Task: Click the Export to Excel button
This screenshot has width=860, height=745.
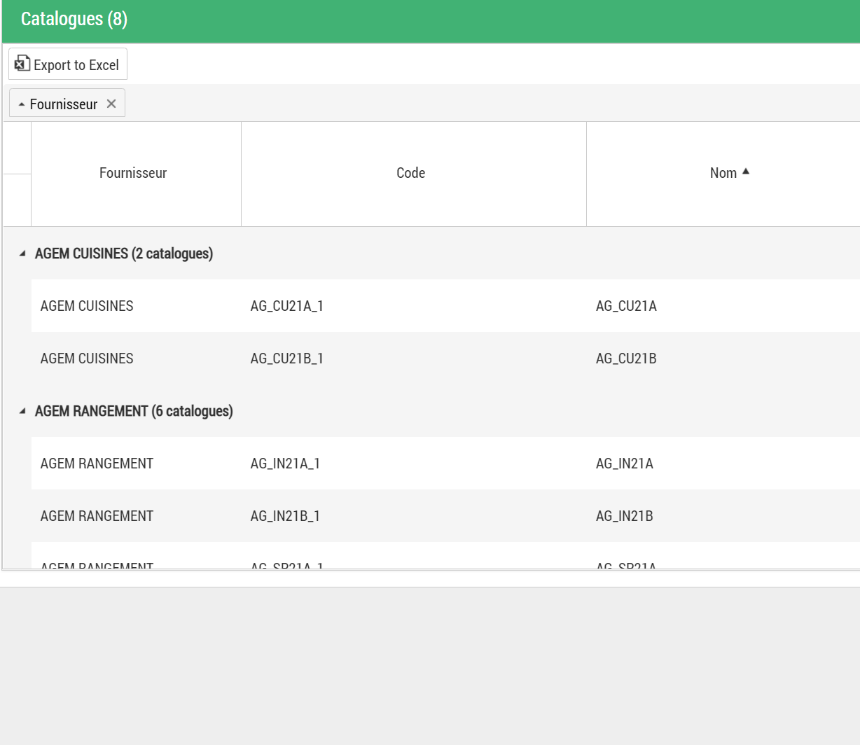Action: pos(68,64)
